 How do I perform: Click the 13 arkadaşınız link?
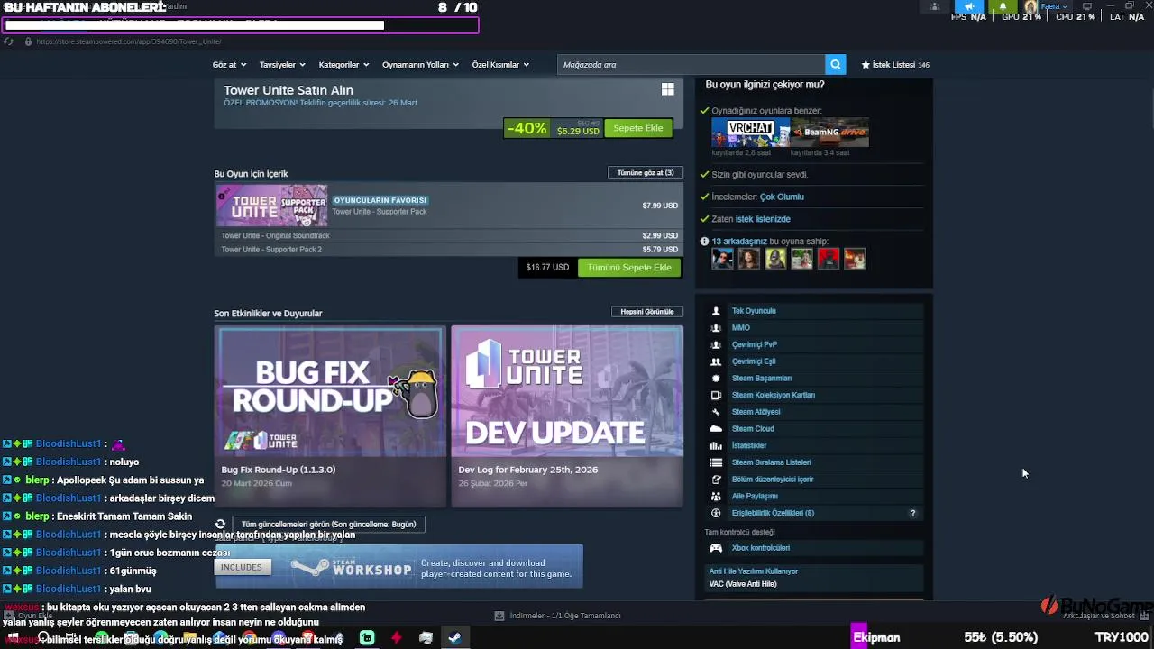point(739,242)
